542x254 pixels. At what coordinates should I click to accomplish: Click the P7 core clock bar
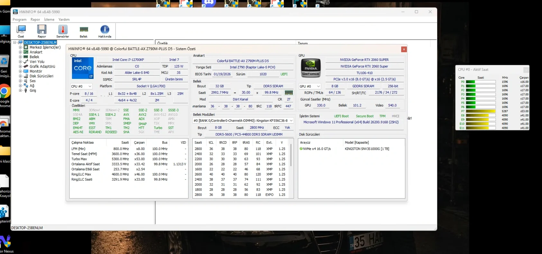click(x=481, y=111)
